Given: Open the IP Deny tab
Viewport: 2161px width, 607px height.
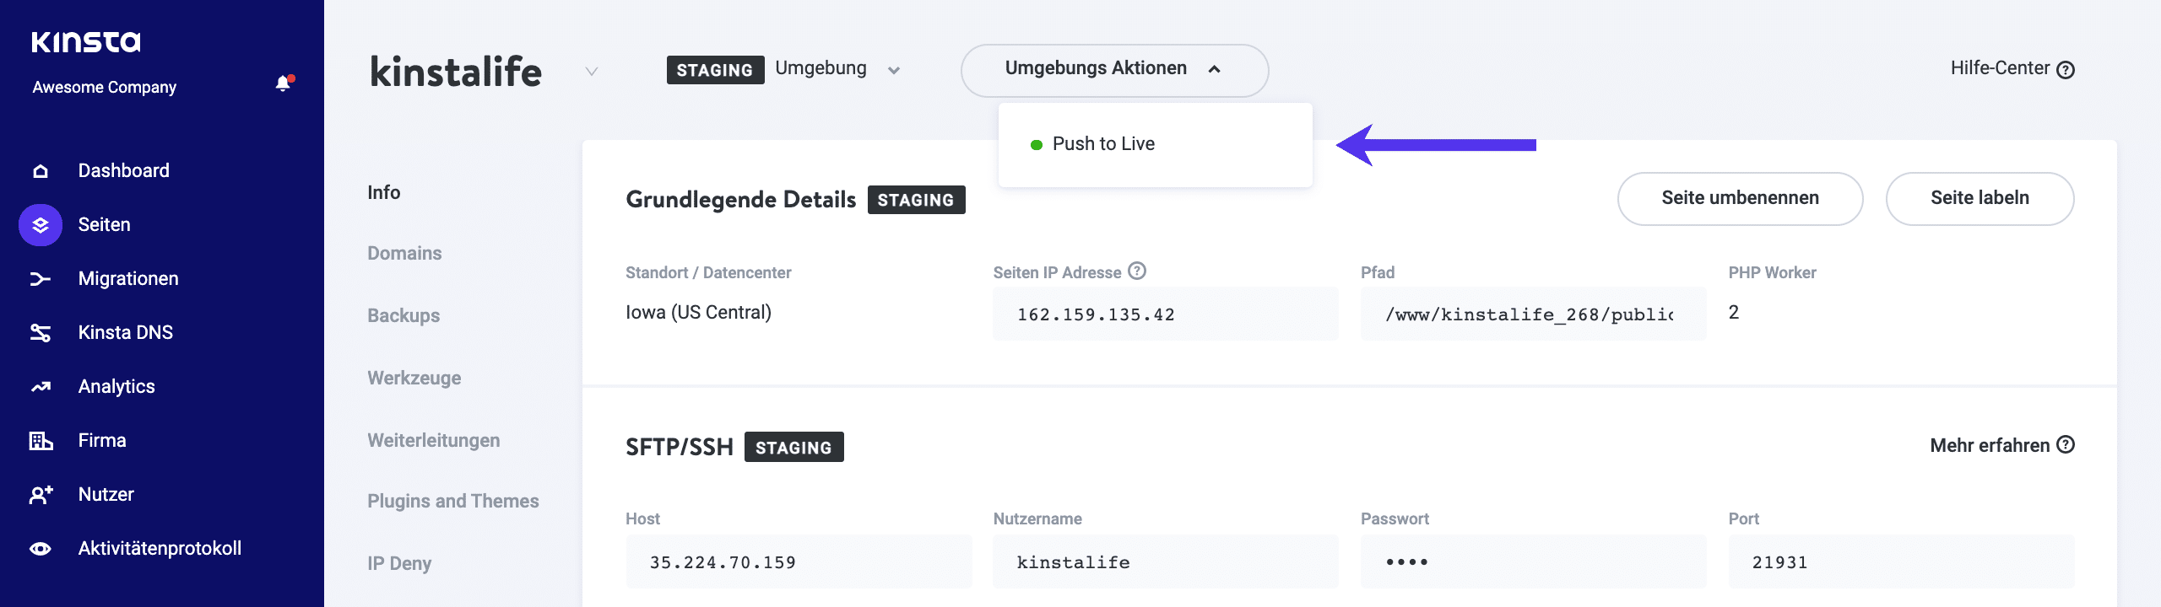Looking at the screenshot, I should (398, 563).
